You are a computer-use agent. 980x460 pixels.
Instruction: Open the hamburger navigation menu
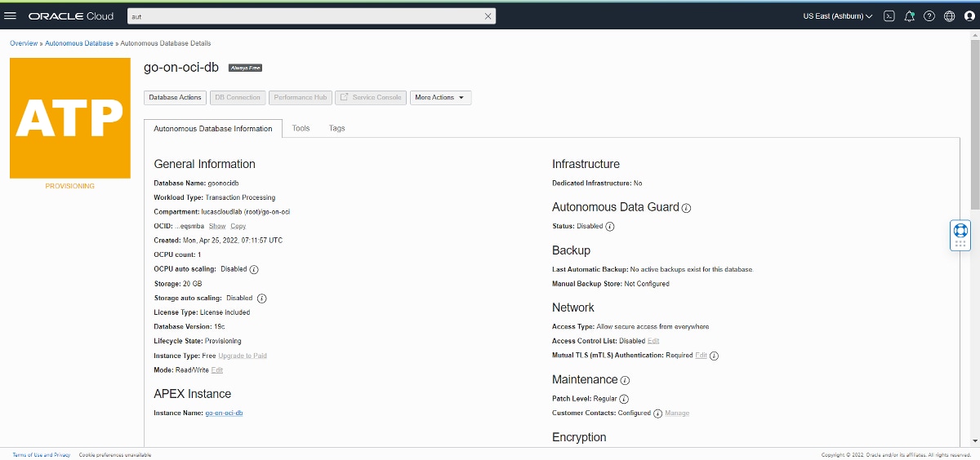11,16
